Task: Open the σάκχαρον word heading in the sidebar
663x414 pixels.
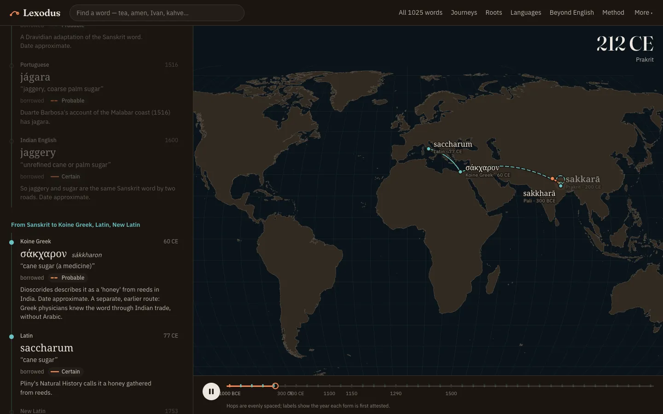Action: [43, 254]
